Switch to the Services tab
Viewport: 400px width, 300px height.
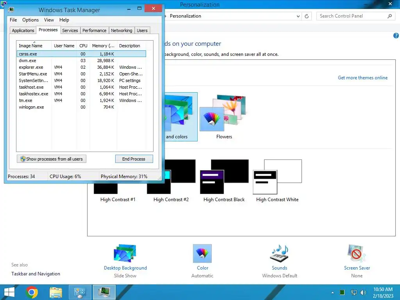point(70,30)
